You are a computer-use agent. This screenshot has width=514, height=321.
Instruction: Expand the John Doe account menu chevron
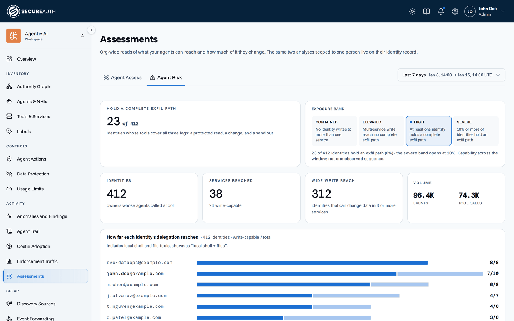tap(503, 11)
